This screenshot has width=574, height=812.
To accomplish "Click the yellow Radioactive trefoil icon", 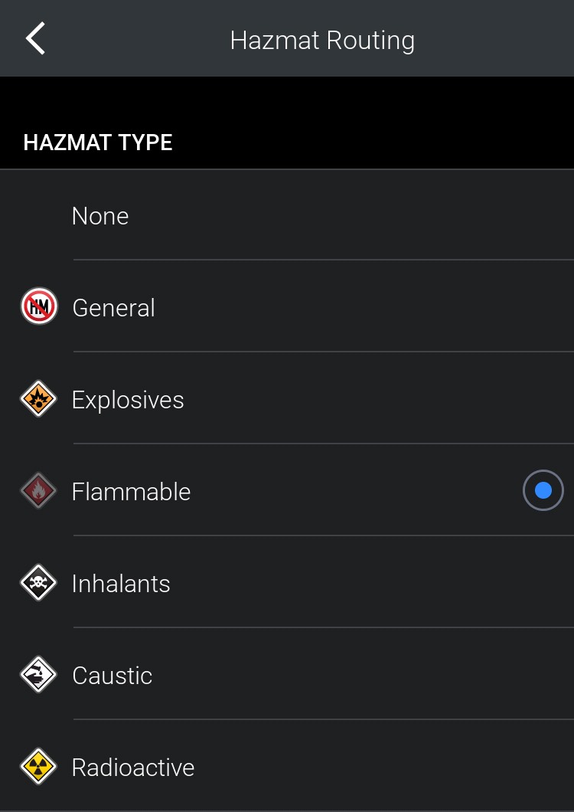I will [38, 767].
